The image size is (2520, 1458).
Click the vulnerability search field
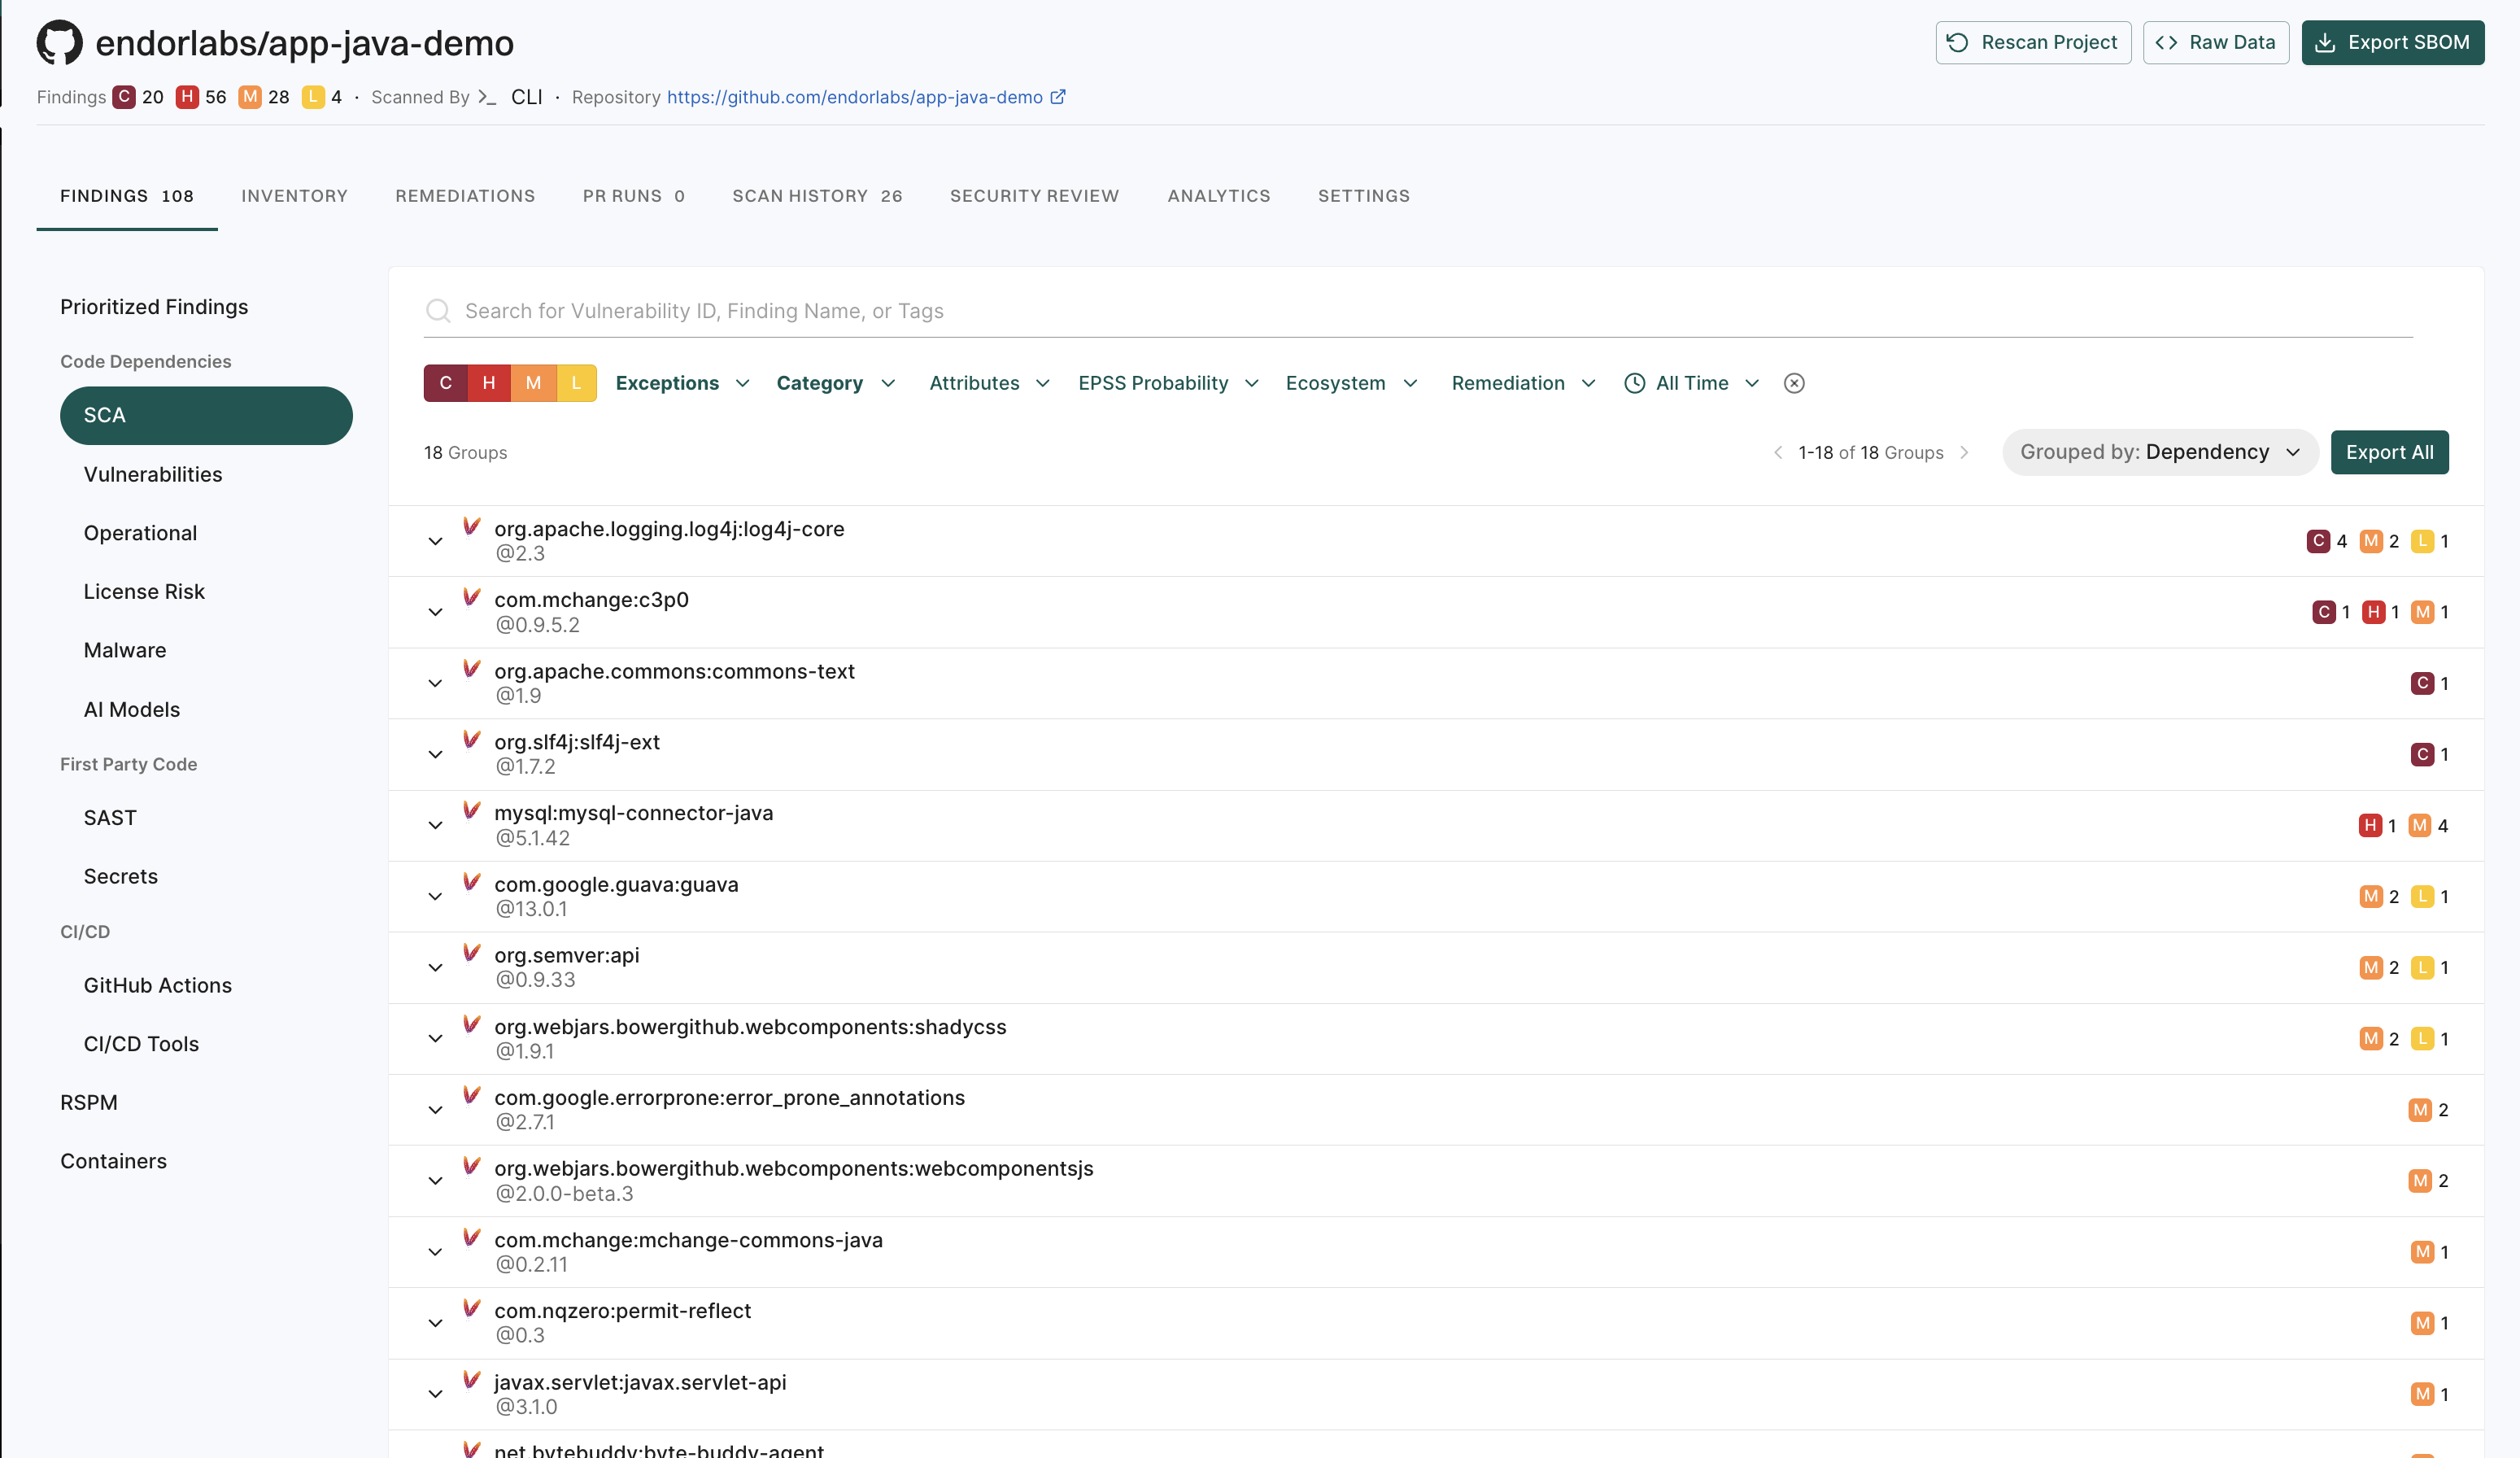tap(1418, 311)
